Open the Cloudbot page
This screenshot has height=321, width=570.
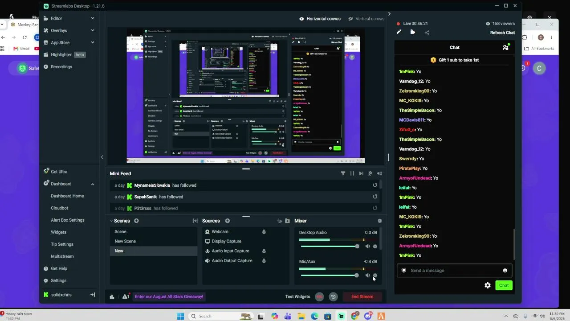point(59,208)
